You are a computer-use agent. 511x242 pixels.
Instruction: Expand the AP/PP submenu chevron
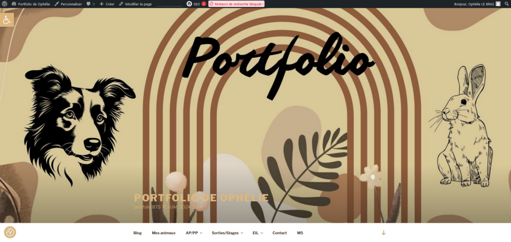pyautogui.click(x=201, y=233)
